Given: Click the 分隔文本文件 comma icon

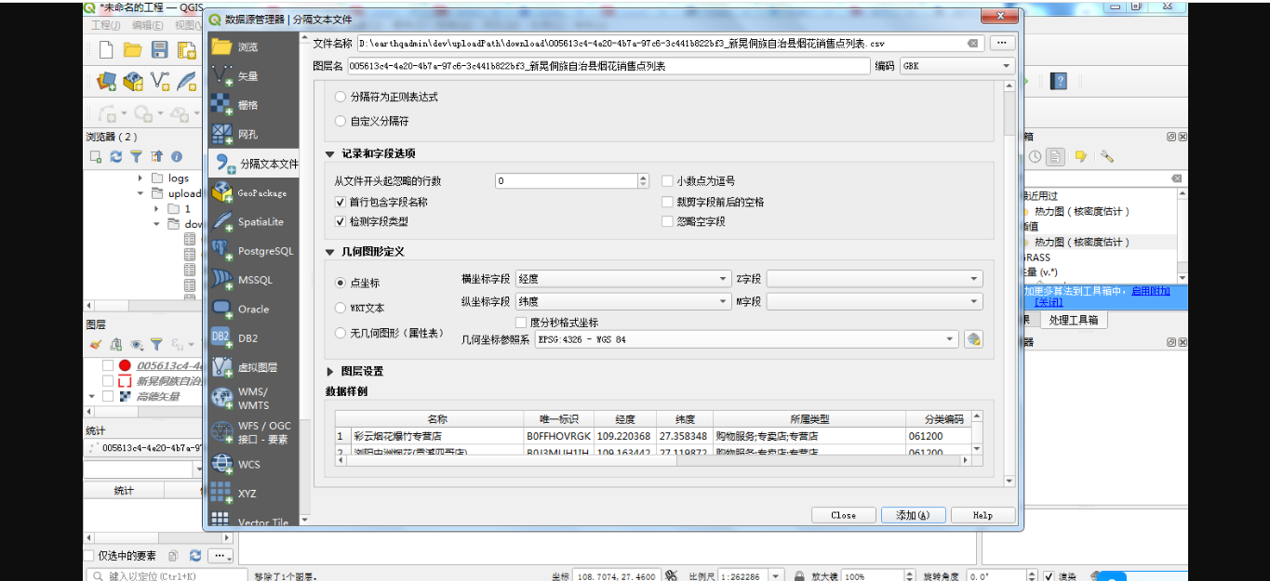Looking at the screenshot, I should pyautogui.click(x=225, y=164).
